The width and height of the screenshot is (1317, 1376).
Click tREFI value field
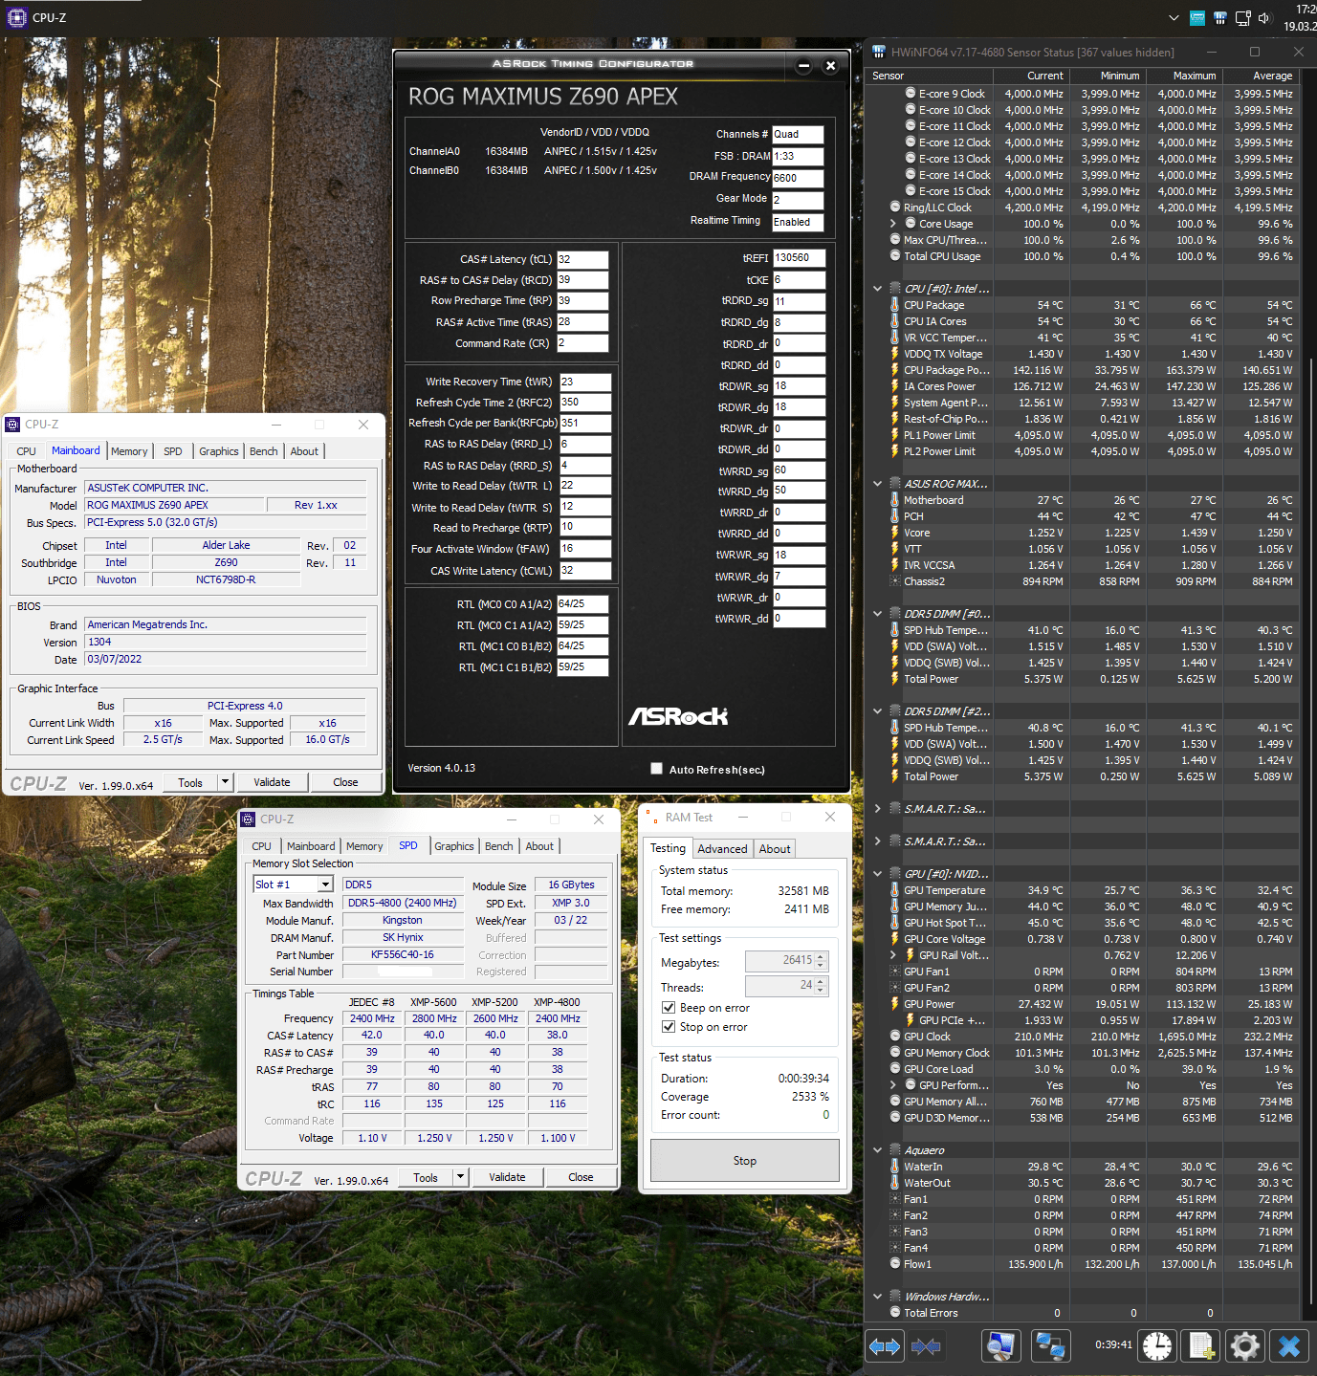pyautogui.click(x=799, y=258)
